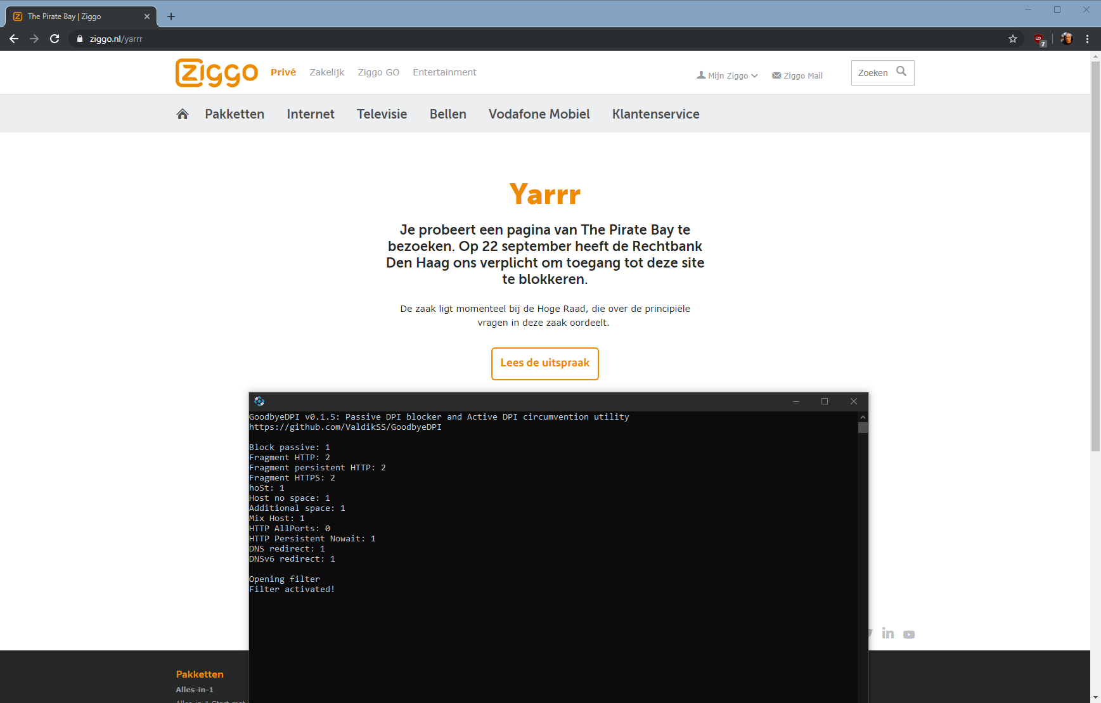
Task: Open Chrome three-dot menu
Action: click(1088, 39)
